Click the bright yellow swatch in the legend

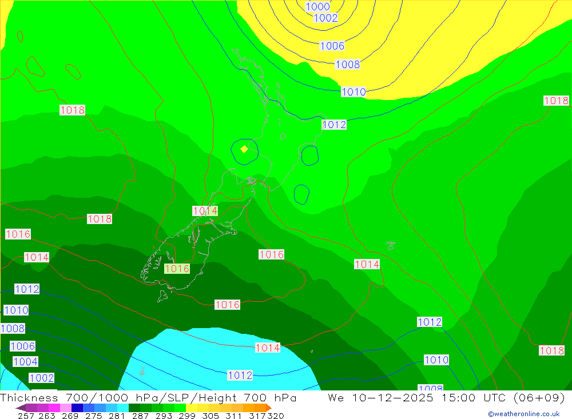(192, 408)
